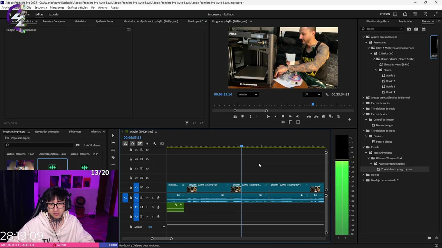Toggle visibility eye of track V4
Viewport: 442px width, 248px height.
[147, 159]
